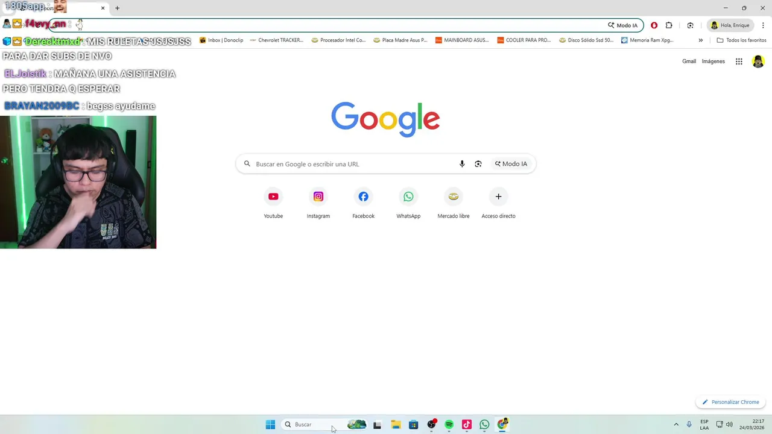Show hidden system tray icons
772x434 pixels.
(676, 424)
